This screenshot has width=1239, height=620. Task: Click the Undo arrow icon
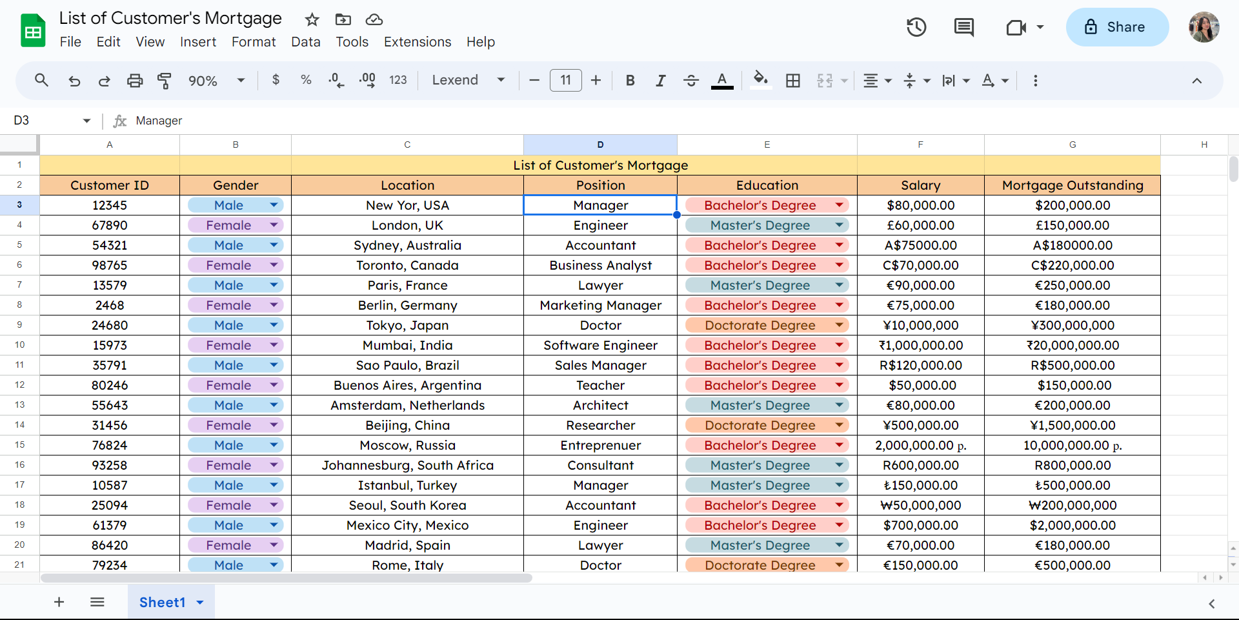point(74,81)
